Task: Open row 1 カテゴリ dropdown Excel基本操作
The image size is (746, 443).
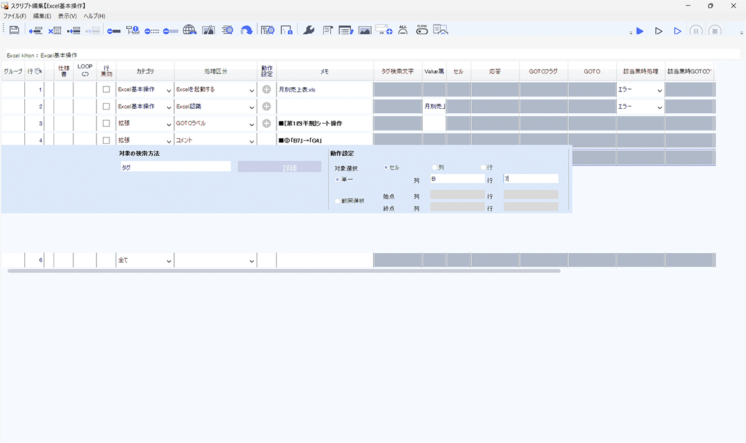Action: 144,90
